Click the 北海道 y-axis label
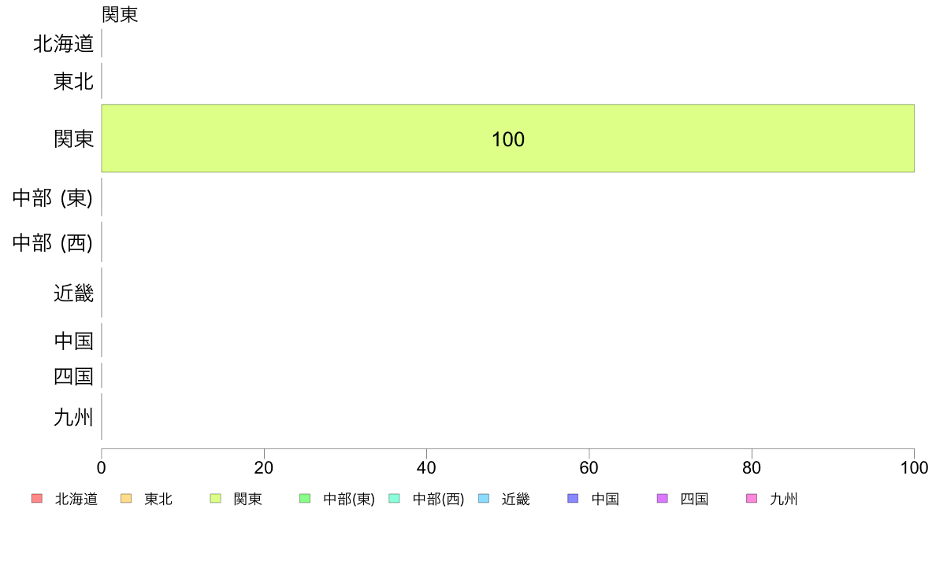The image size is (936, 579). [x=63, y=43]
